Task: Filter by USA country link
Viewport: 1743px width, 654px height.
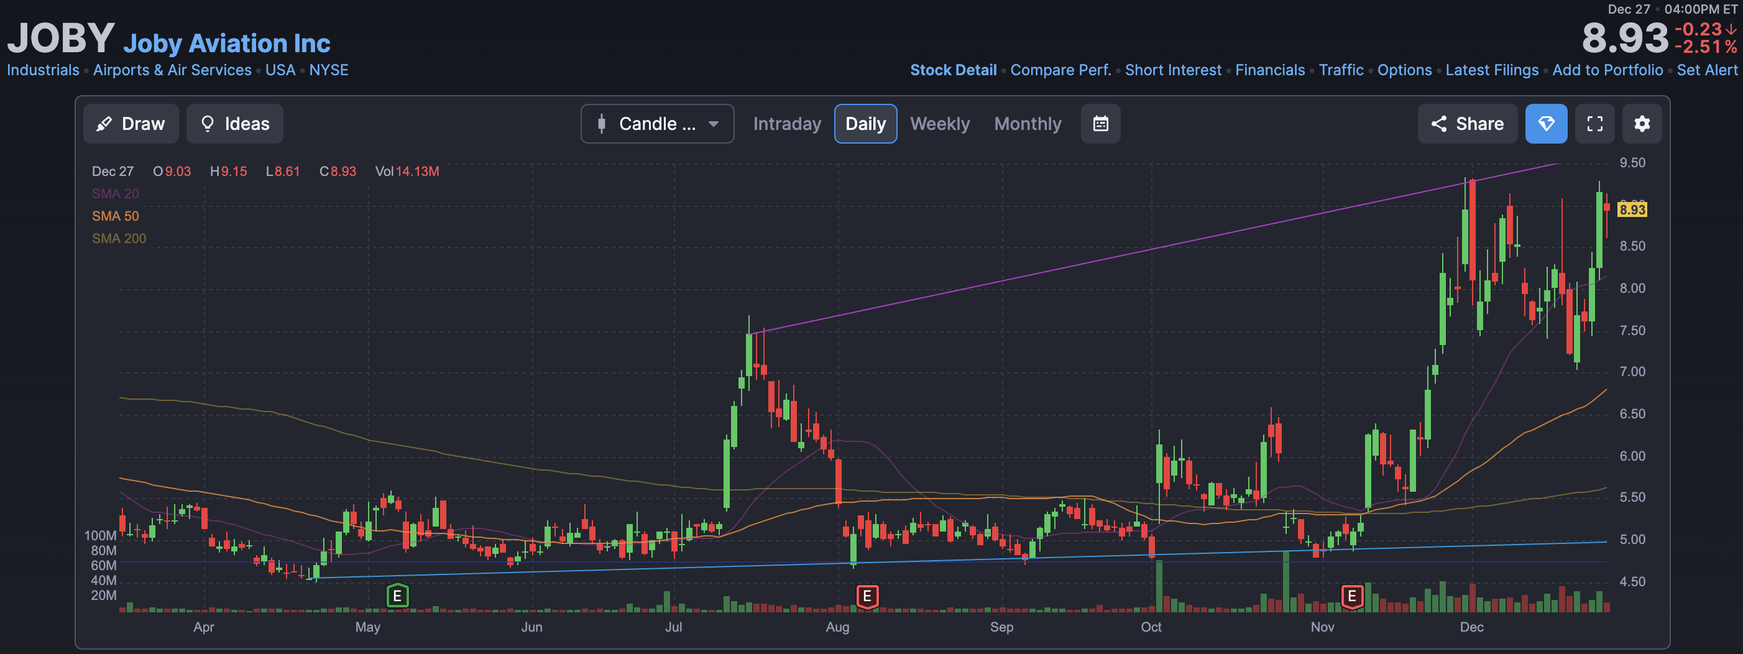Action: click(280, 70)
